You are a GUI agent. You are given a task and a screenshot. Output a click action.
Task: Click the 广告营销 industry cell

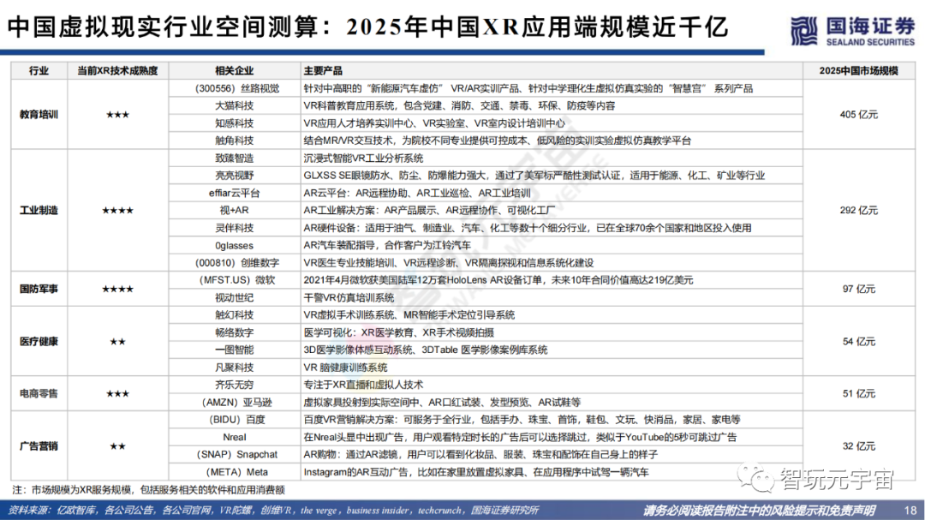[x=39, y=445]
